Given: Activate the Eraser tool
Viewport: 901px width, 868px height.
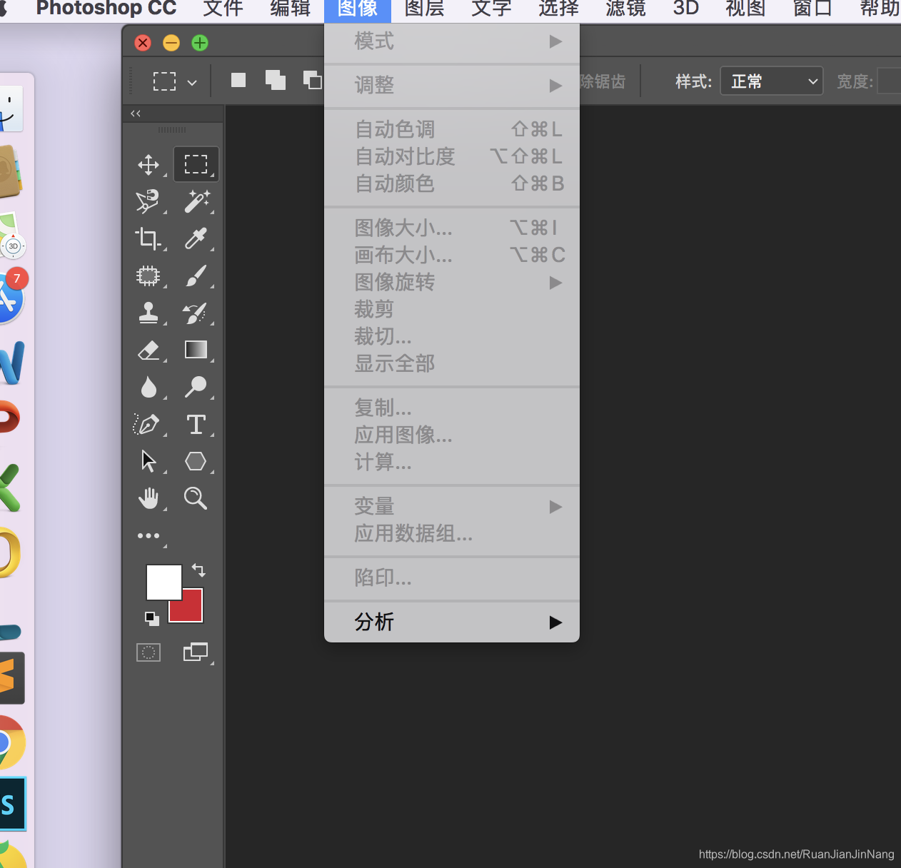Looking at the screenshot, I should [x=149, y=350].
